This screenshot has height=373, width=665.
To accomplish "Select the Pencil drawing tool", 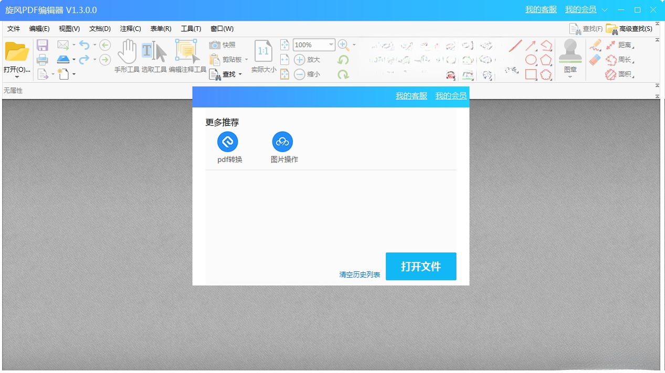I will (x=595, y=46).
